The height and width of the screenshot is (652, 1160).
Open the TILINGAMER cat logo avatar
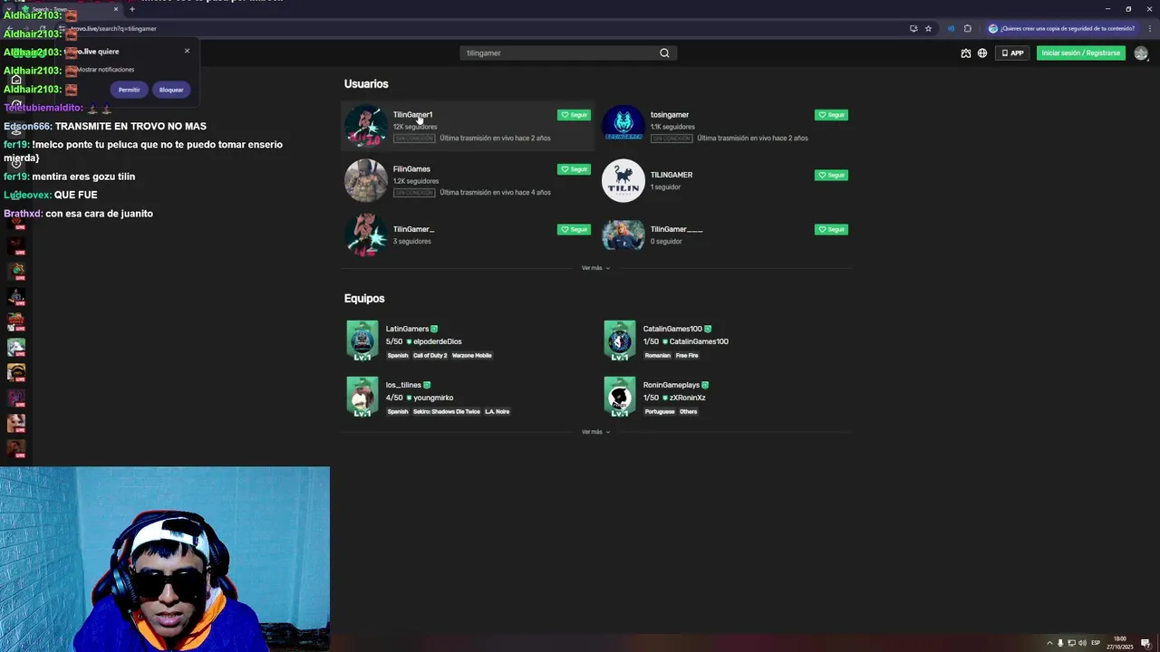[623, 180]
